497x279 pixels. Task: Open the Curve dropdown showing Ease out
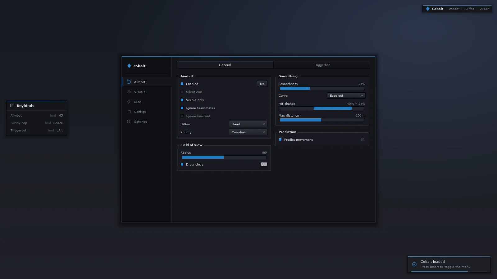tap(346, 95)
